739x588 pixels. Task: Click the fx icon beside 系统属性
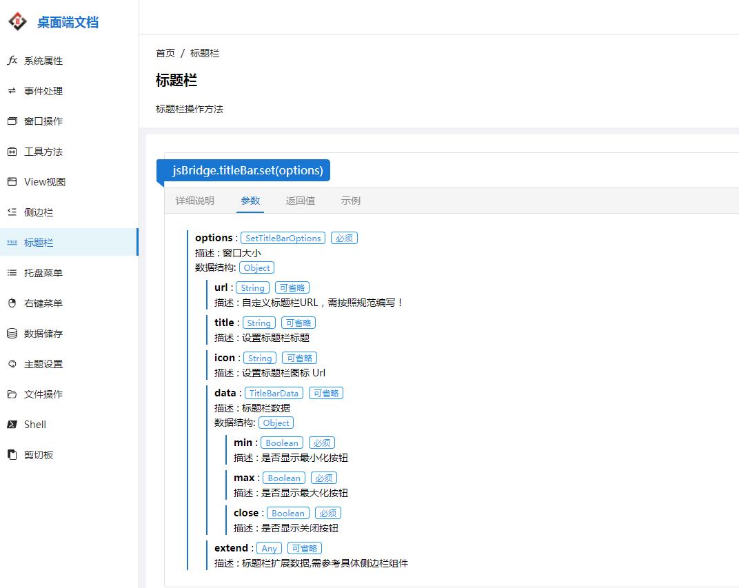12,60
